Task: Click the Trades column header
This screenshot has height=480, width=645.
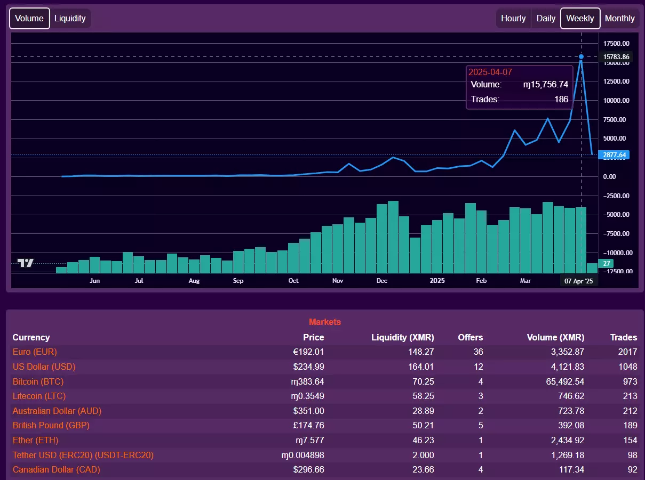Action: click(624, 337)
